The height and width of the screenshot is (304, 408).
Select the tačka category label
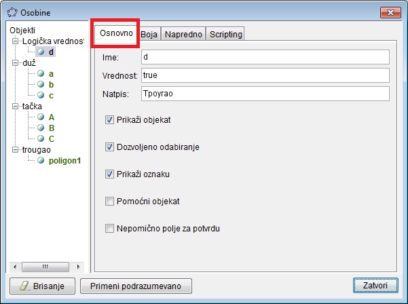pyautogui.click(x=32, y=107)
